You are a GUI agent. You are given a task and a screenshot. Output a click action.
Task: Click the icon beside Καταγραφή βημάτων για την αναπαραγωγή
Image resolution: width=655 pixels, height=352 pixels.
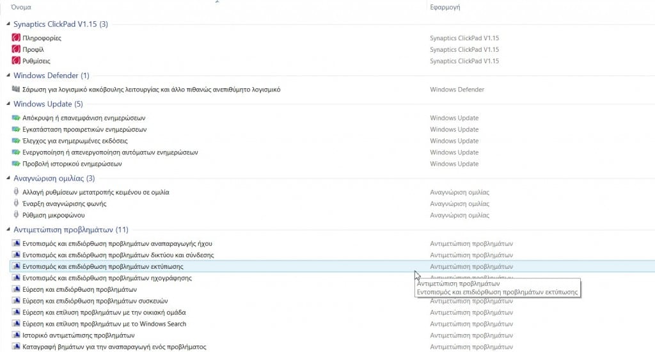pos(16,347)
